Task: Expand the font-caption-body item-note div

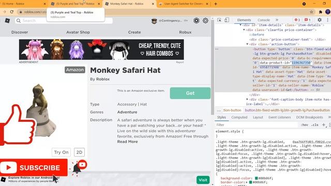Action: click(x=247, y=99)
